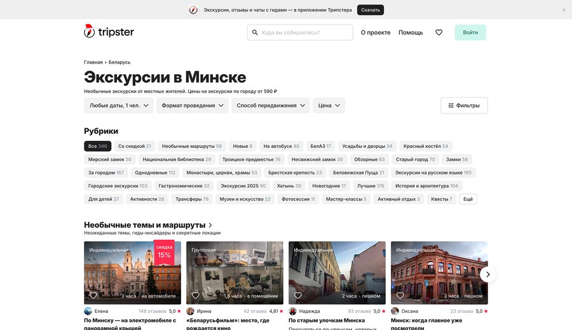
Task: Select the «Однодневные» rubric
Action: (155, 173)
